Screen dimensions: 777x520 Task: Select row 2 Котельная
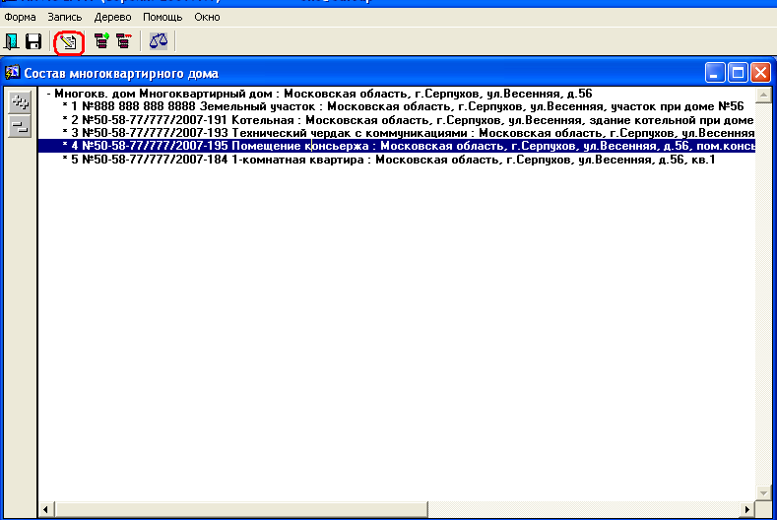(408, 120)
